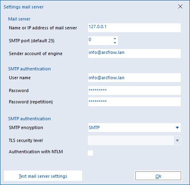Click the SMTP value in encryption combo box
Image resolution: width=190 pixels, height=185 pixels.
[x=94, y=127]
